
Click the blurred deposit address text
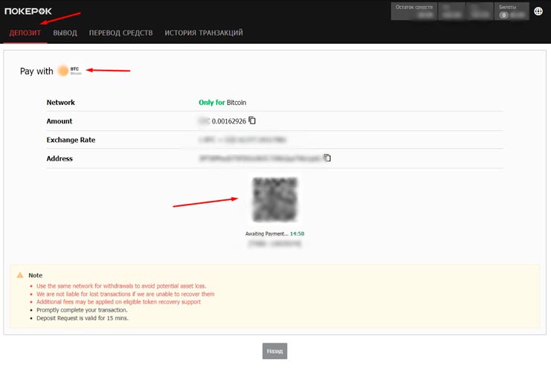click(x=260, y=158)
